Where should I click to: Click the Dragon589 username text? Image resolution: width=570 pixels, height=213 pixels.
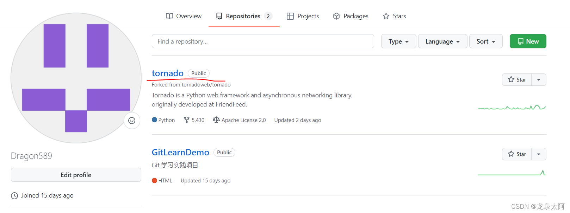tap(31, 156)
